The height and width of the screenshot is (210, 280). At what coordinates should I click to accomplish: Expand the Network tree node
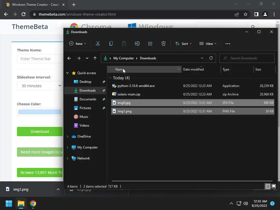click(x=68, y=158)
